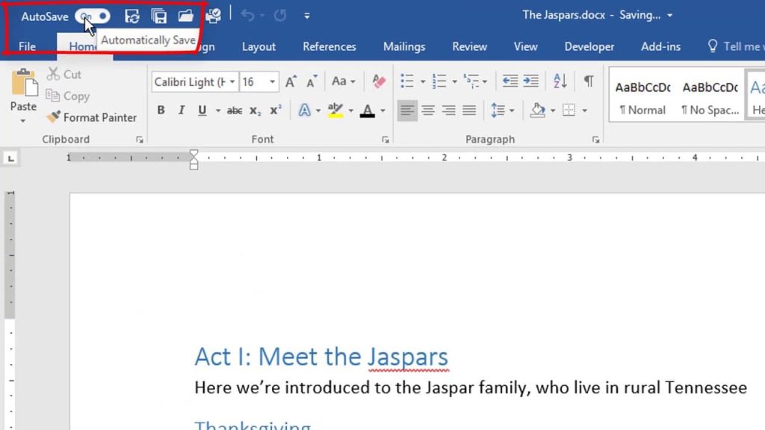Image resolution: width=765 pixels, height=430 pixels.
Task: Open the Calibri Light font name dropdown
Action: point(233,82)
